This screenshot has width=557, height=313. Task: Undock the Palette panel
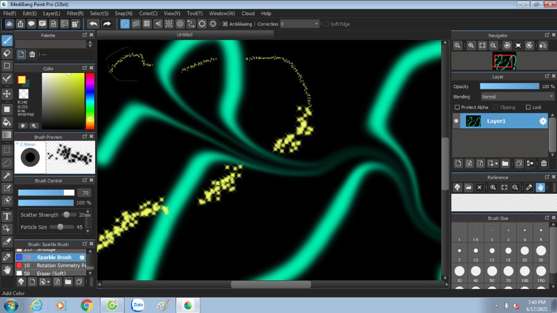[84, 35]
